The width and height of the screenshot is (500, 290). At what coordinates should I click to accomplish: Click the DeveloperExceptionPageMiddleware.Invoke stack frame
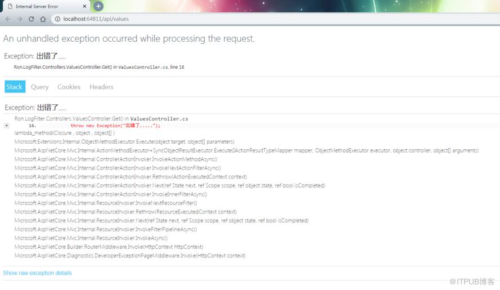pos(130,256)
